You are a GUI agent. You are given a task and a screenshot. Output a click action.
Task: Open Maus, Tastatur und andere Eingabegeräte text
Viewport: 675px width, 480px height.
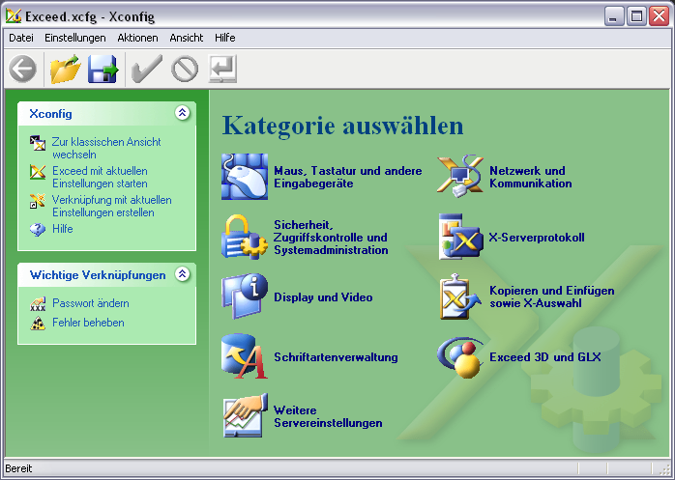pos(348,177)
